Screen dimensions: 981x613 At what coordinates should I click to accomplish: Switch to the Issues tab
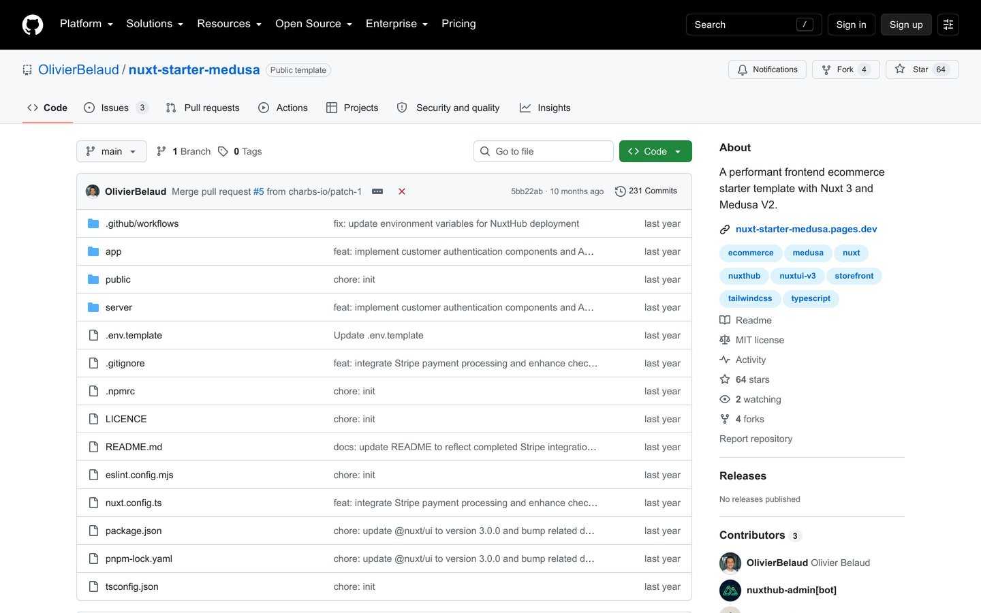[116, 108]
